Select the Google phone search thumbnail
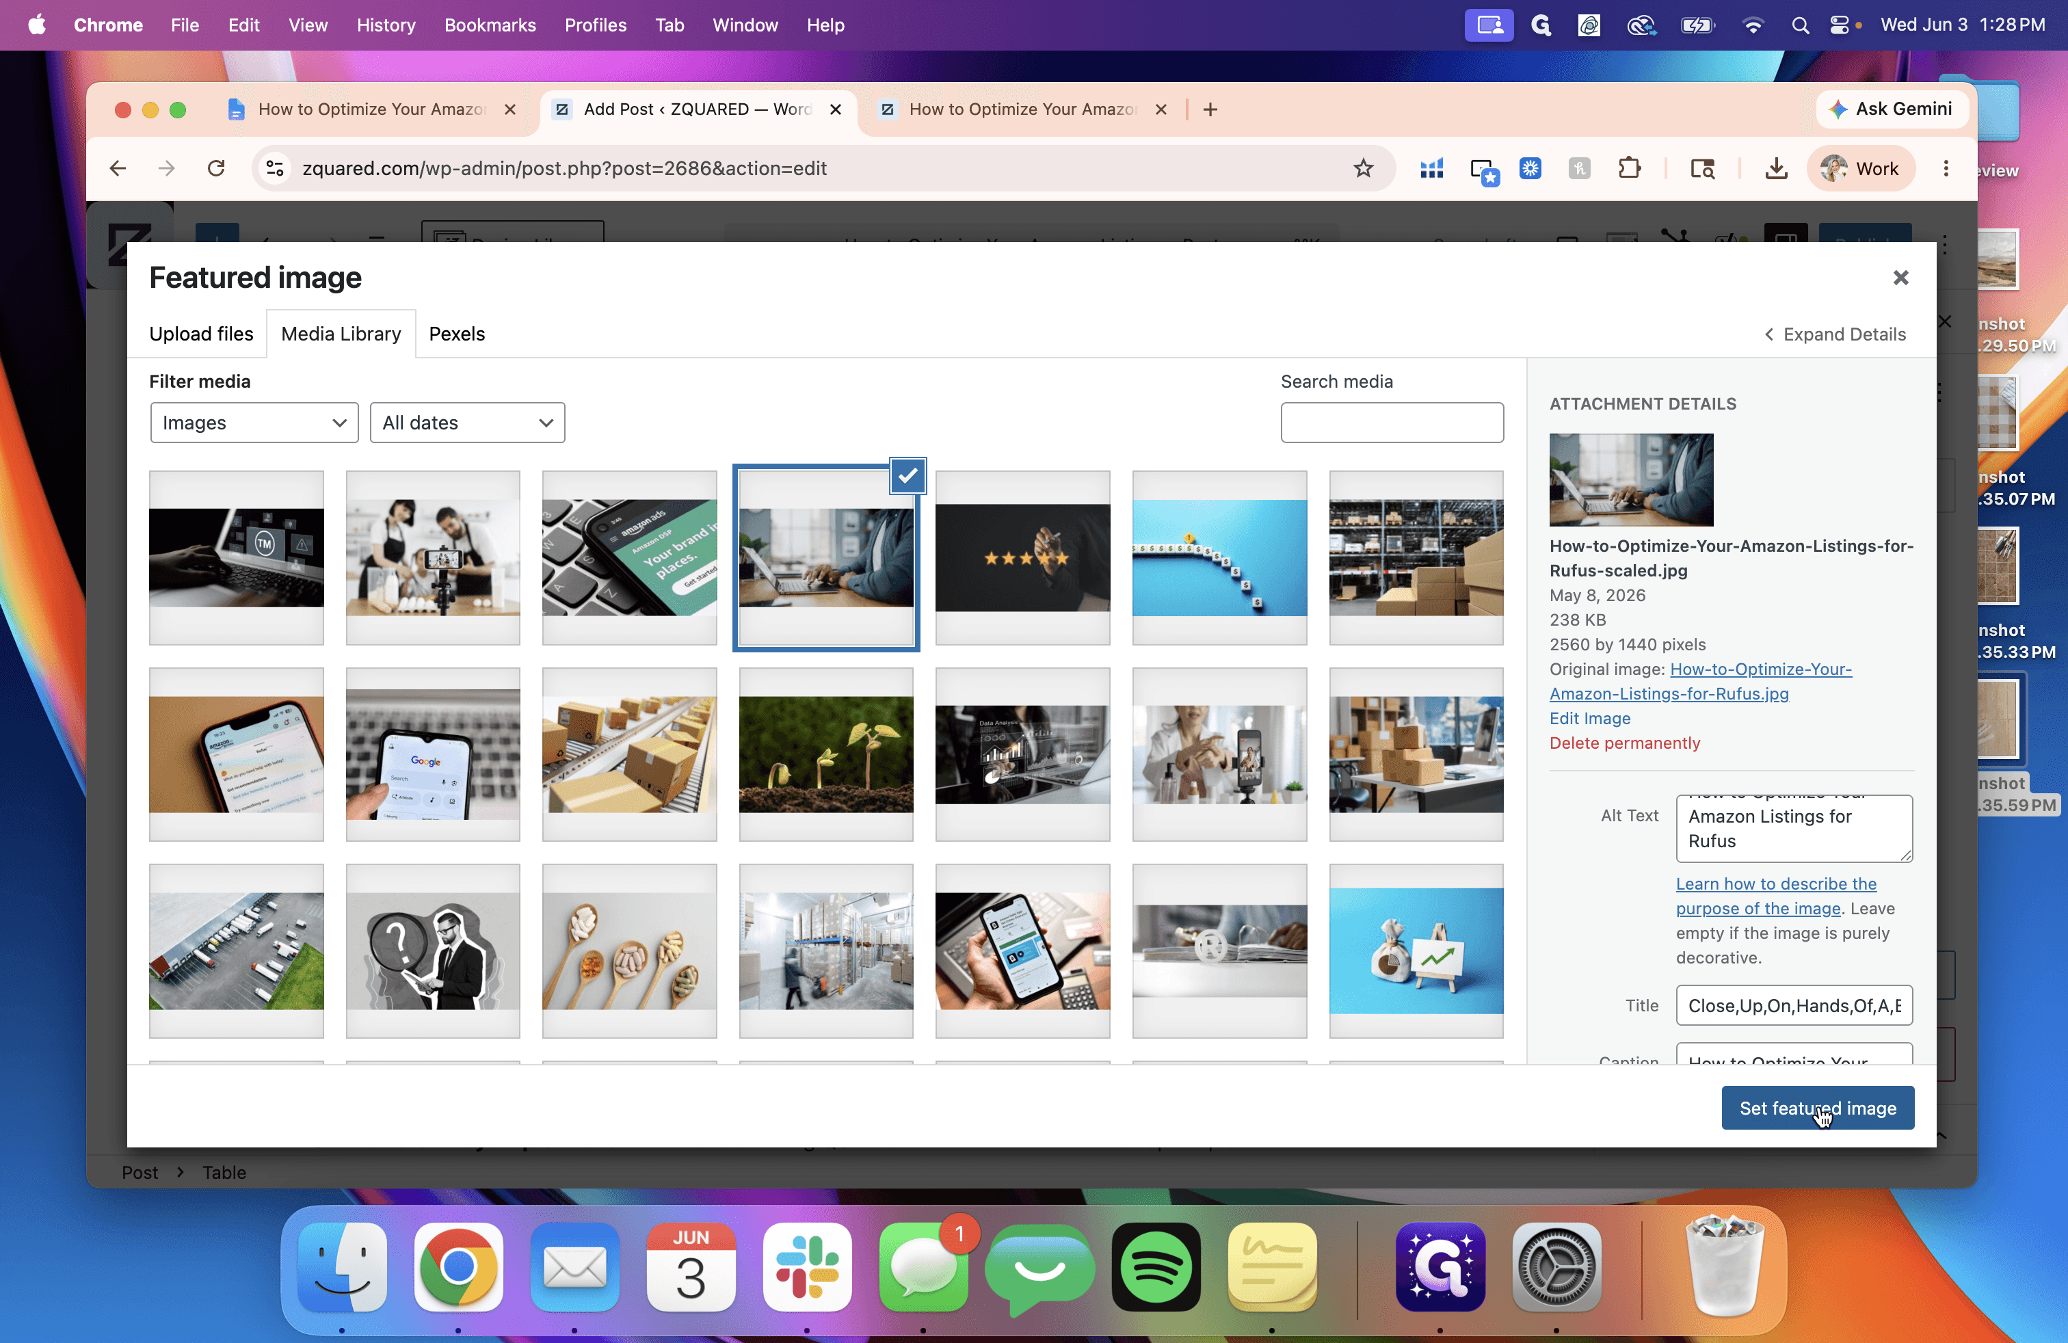The image size is (2068, 1343). click(433, 754)
